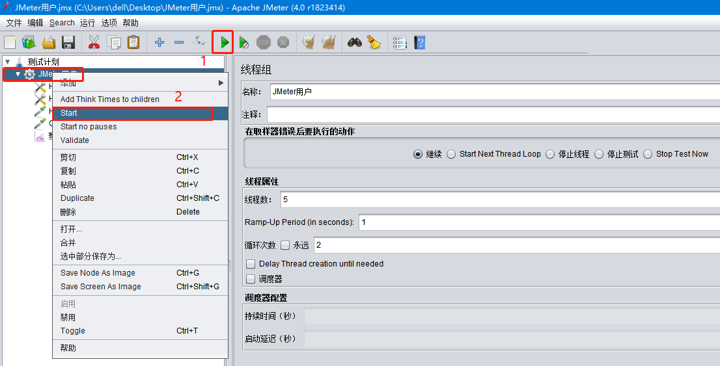This screenshot has height=366, width=720.
Task: Open the 选项 menu
Action: [x=109, y=23]
